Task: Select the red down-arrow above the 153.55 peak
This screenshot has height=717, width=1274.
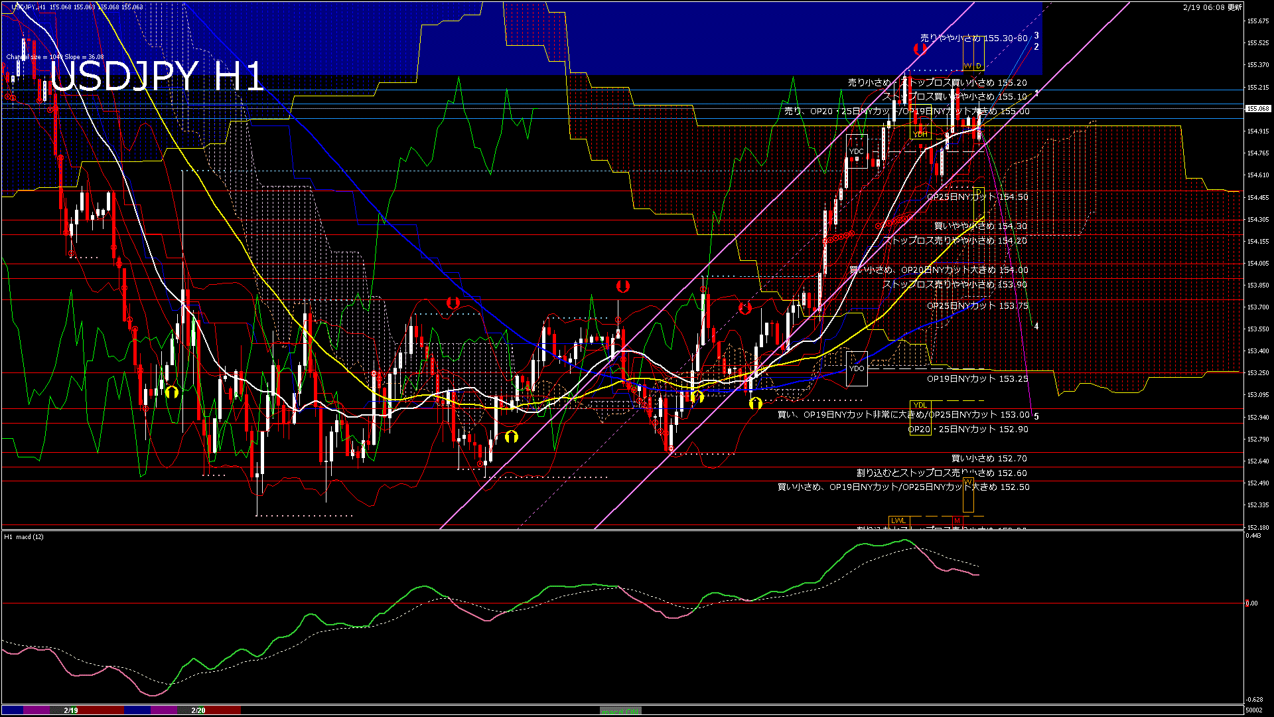Action: click(x=622, y=286)
